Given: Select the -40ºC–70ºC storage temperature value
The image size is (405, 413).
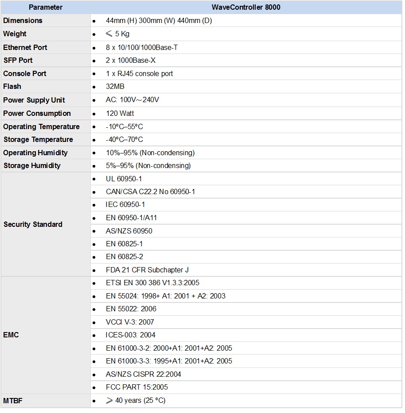Looking at the screenshot, I should pyautogui.click(x=125, y=139).
